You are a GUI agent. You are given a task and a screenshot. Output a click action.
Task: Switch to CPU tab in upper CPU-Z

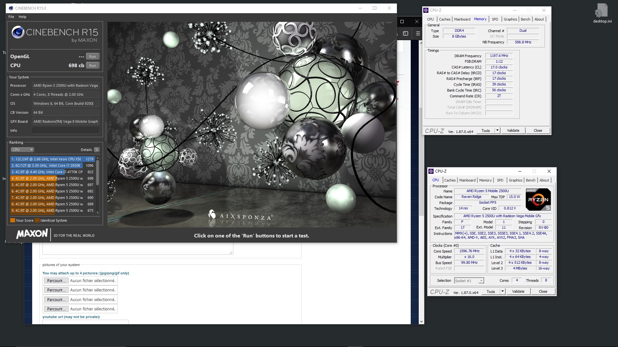(x=430, y=19)
